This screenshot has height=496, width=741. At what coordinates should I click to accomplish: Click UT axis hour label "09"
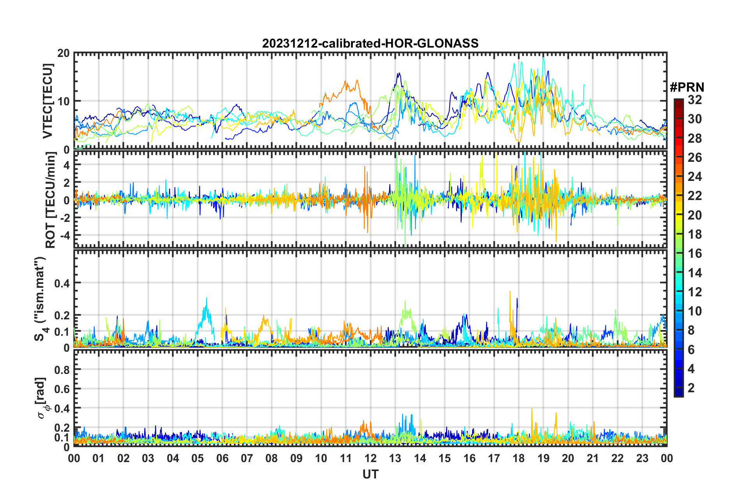click(x=296, y=458)
